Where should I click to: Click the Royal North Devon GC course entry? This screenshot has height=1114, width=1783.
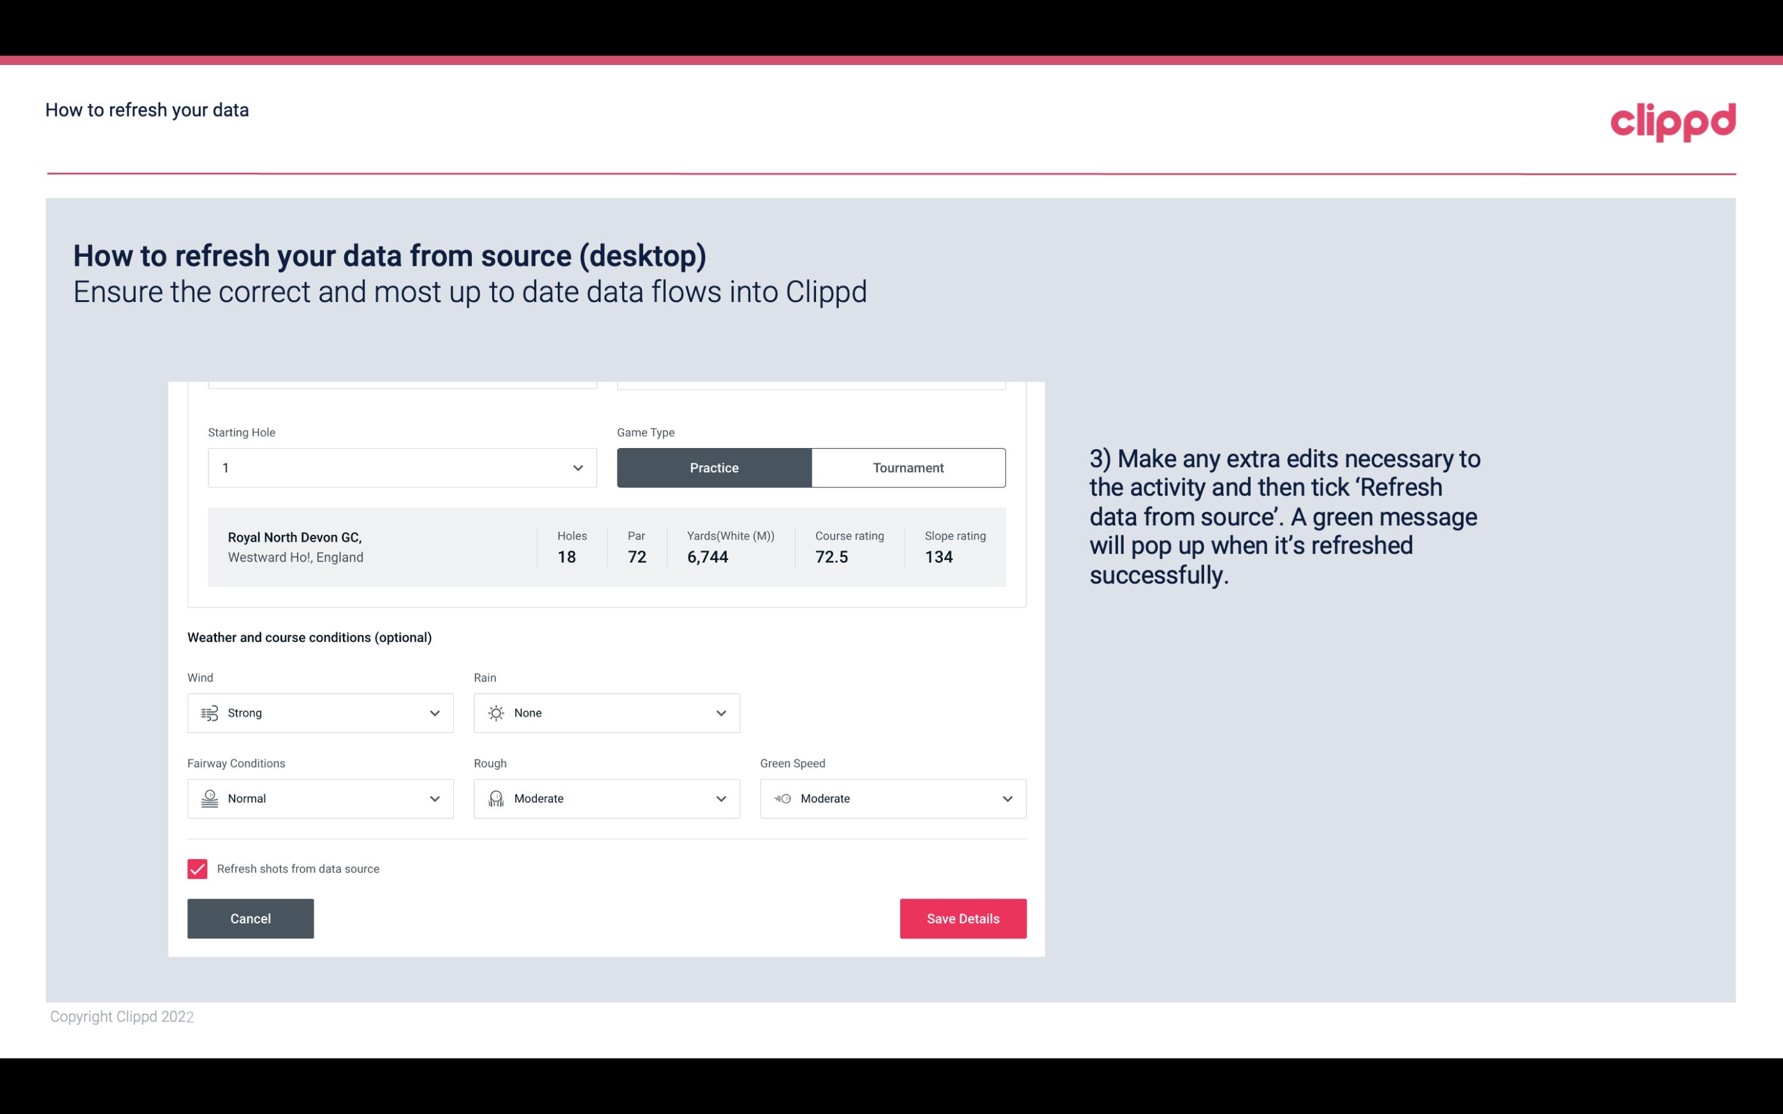pos(607,547)
